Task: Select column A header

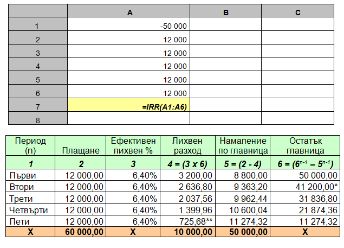Action: (x=129, y=12)
